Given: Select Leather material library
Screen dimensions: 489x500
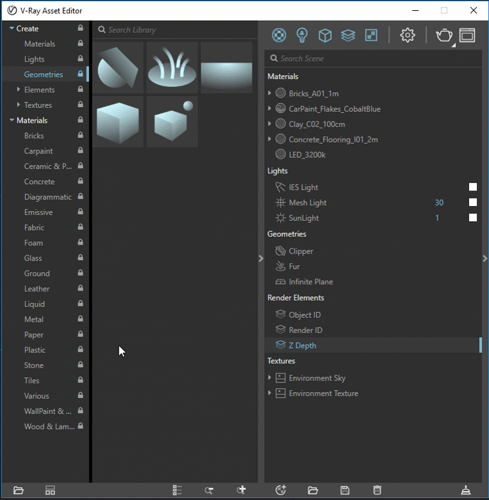Looking at the screenshot, I should pos(37,289).
